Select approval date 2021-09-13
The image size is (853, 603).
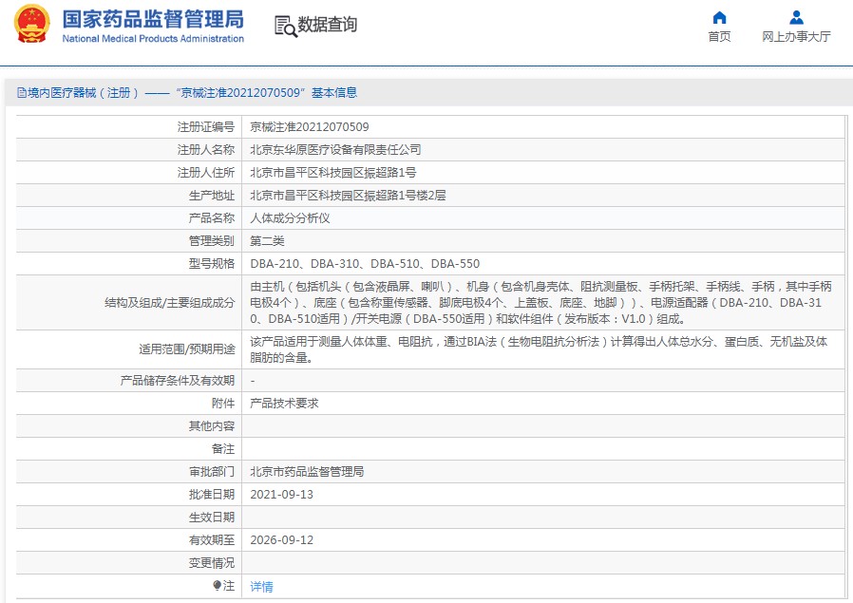[x=281, y=495]
